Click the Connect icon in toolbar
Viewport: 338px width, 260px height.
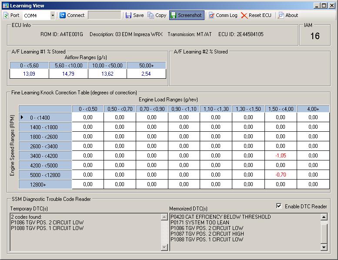(63, 15)
